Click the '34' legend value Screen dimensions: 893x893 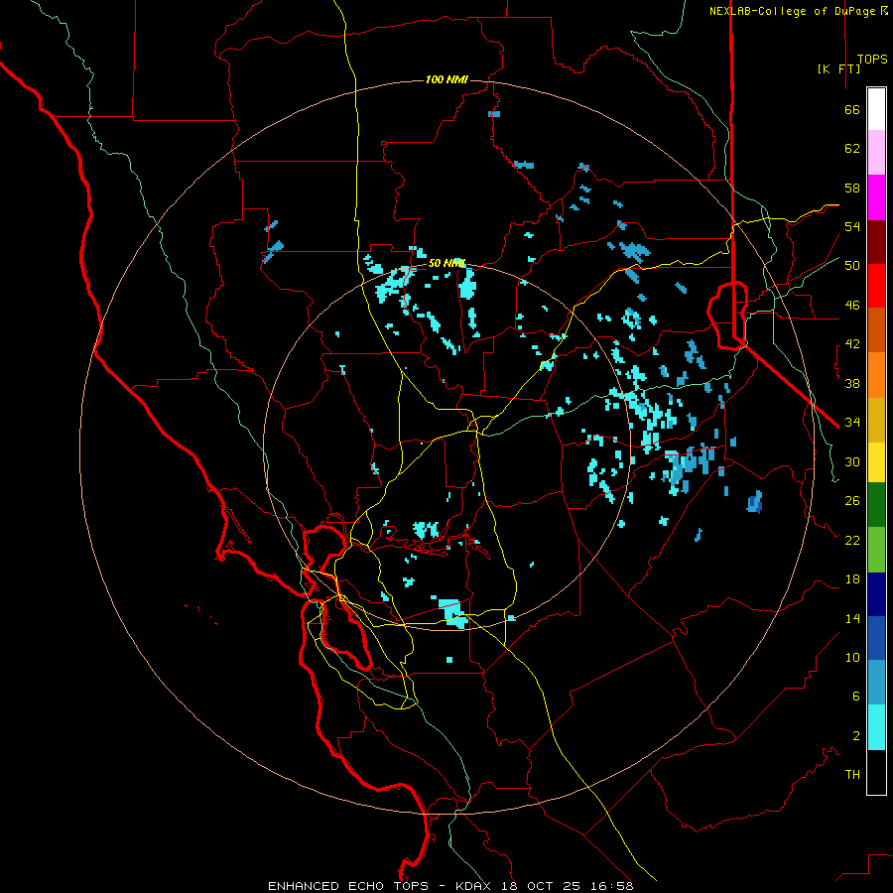pyautogui.click(x=852, y=423)
